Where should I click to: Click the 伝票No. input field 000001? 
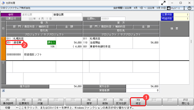click(x=113, y=19)
